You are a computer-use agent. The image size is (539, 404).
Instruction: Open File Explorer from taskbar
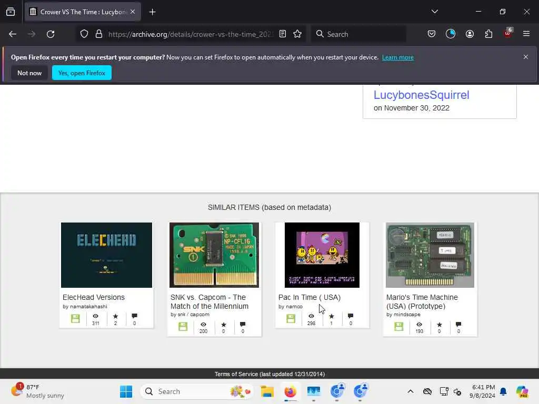(x=267, y=391)
